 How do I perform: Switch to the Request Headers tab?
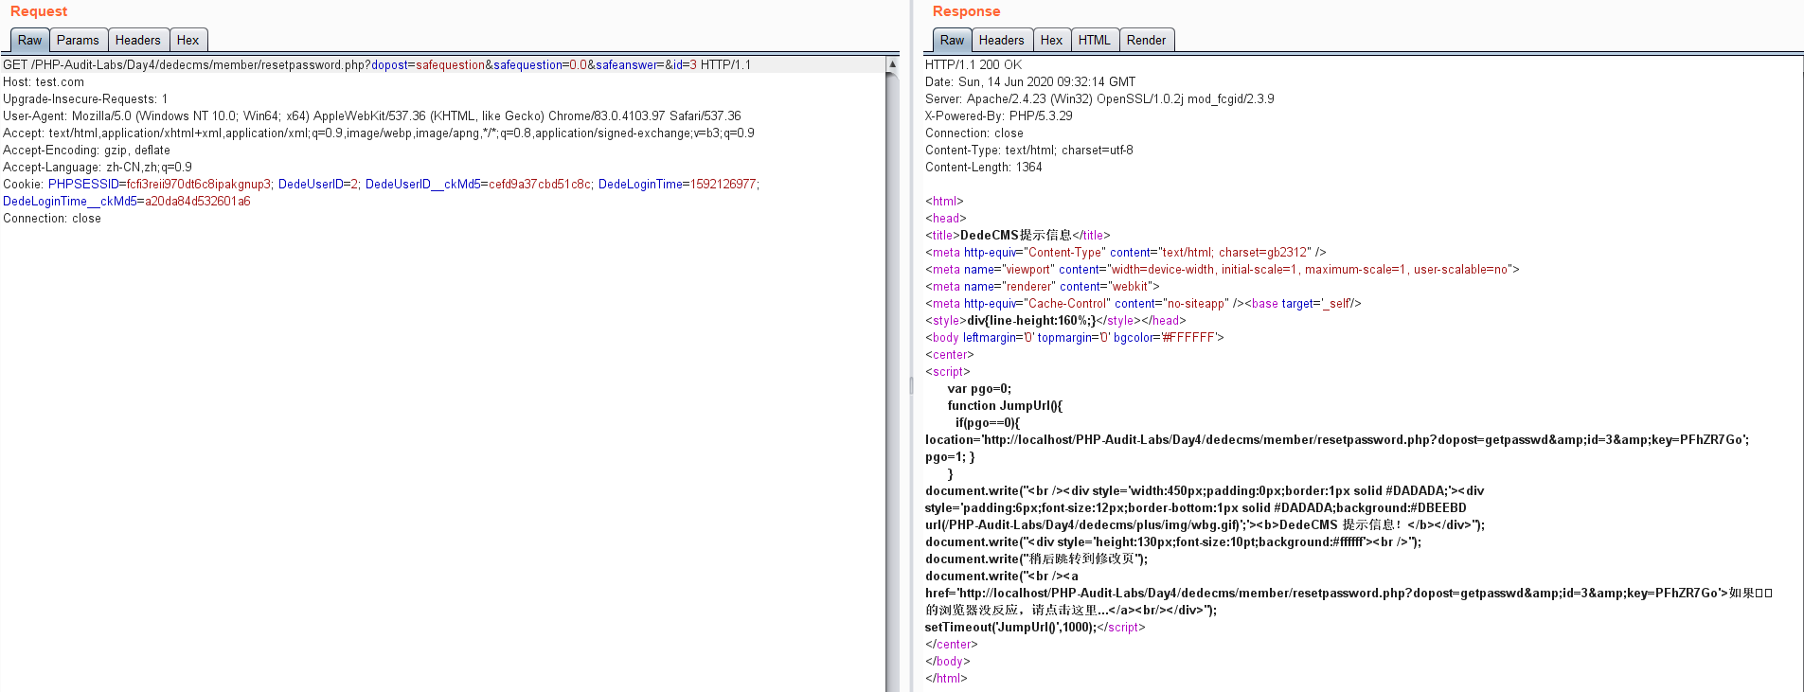(x=138, y=40)
